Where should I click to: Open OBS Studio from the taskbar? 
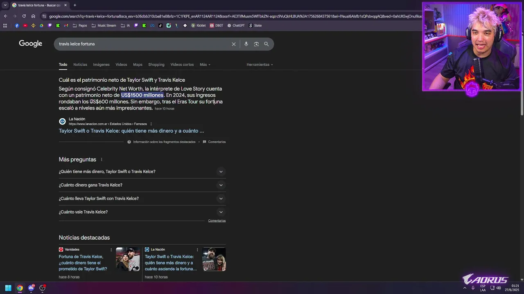[43, 288]
